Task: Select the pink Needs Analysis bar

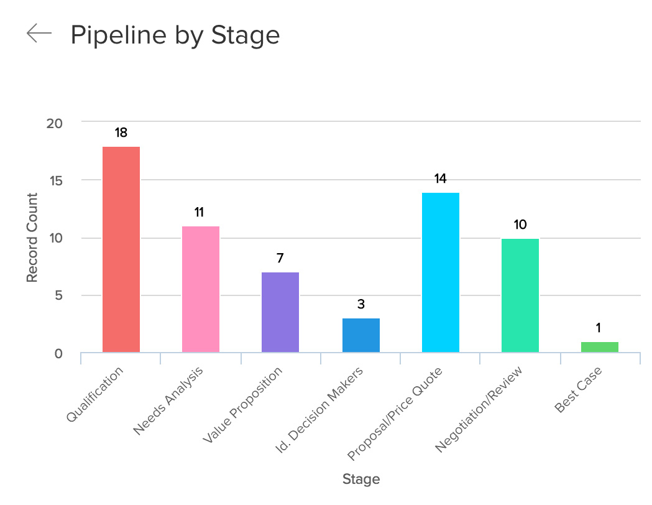Action: coord(201,289)
